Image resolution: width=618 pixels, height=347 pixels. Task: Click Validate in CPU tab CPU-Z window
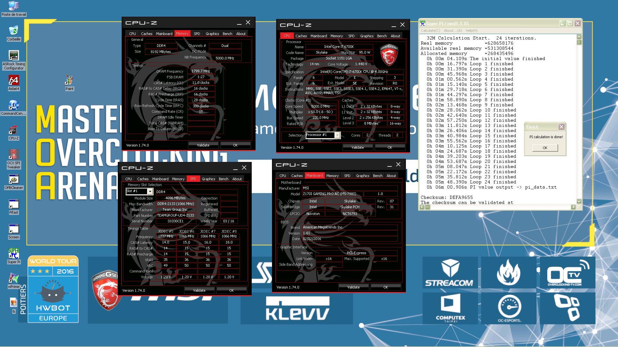coord(358,147)
